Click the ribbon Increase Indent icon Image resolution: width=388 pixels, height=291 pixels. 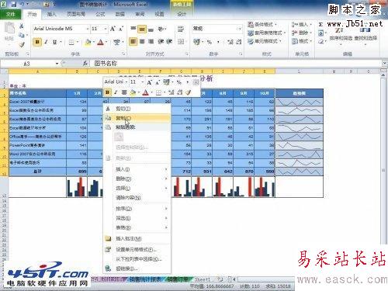pos(169,41)
